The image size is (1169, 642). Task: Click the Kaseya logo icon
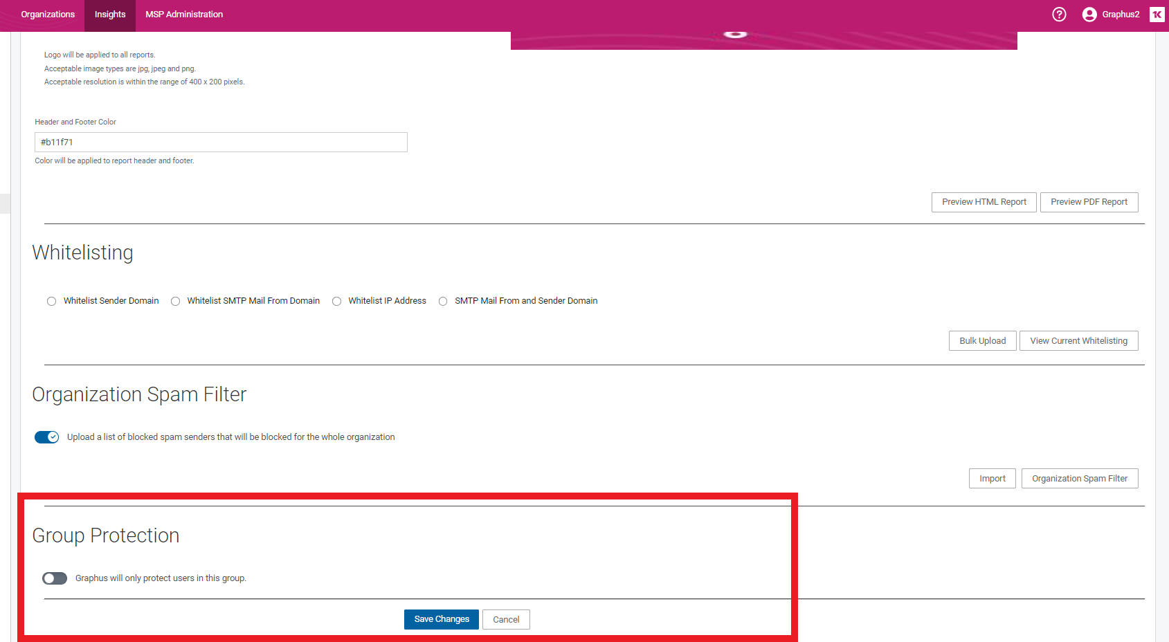1157,15
